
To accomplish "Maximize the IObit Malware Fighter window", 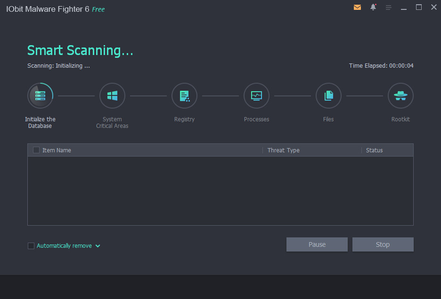I will pyautogui.click(x=419, y=8).
